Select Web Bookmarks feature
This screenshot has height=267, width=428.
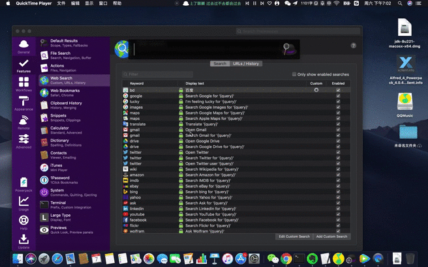point(74,92)
